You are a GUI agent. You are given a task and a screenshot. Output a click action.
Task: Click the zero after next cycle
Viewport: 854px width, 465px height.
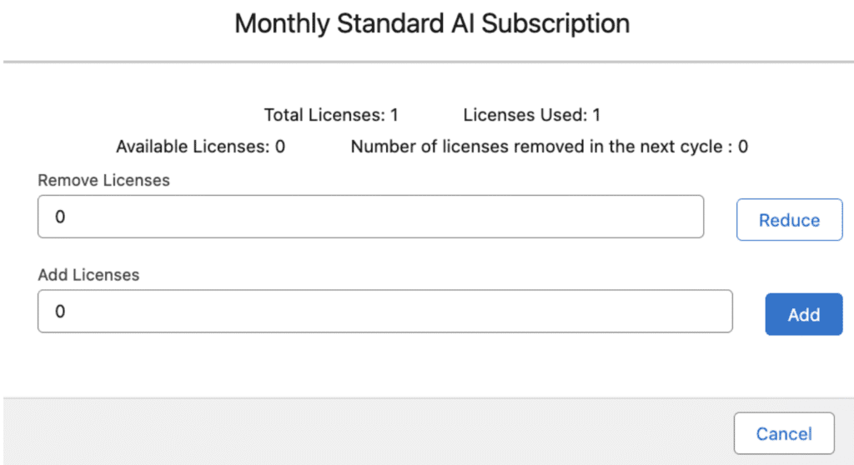click(743, 147)
